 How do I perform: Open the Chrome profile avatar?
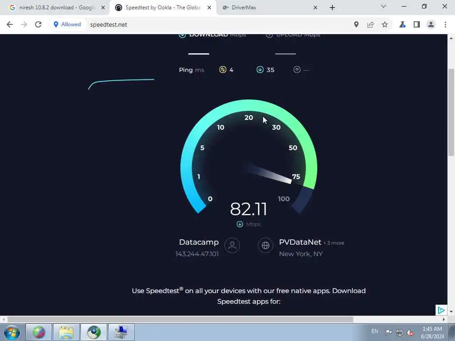(x=431, y=25)
